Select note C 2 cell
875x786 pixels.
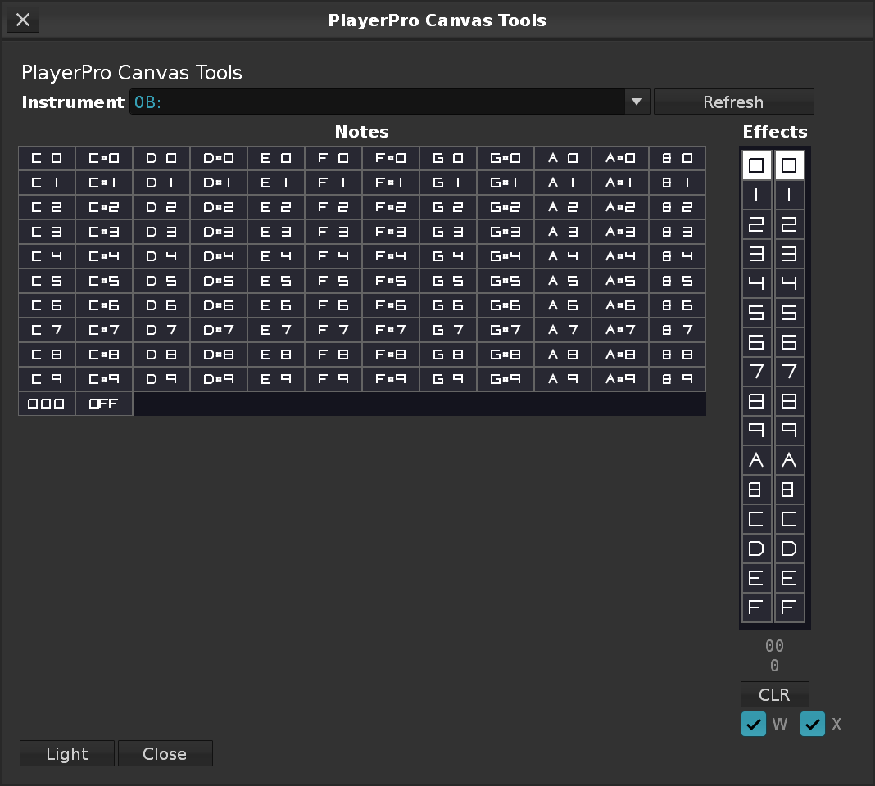[x=47, y=207]
